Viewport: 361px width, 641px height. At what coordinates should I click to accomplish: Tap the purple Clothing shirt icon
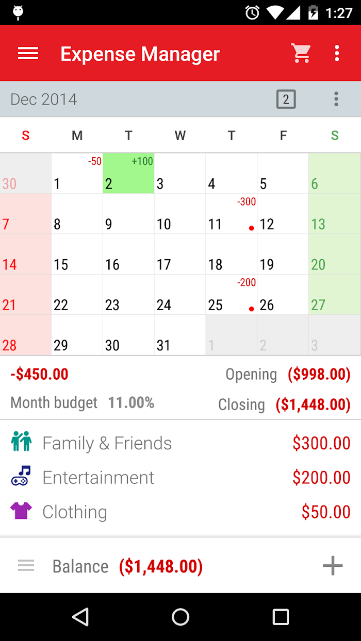click(21, 511)
